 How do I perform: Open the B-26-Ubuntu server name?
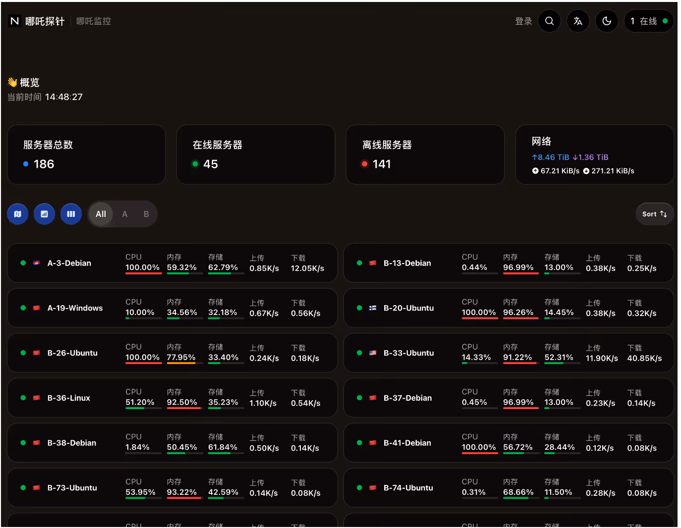pos(72,353)
